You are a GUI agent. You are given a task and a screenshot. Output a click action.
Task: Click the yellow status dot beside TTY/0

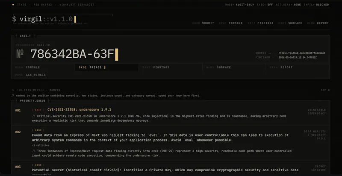point(13,5)
